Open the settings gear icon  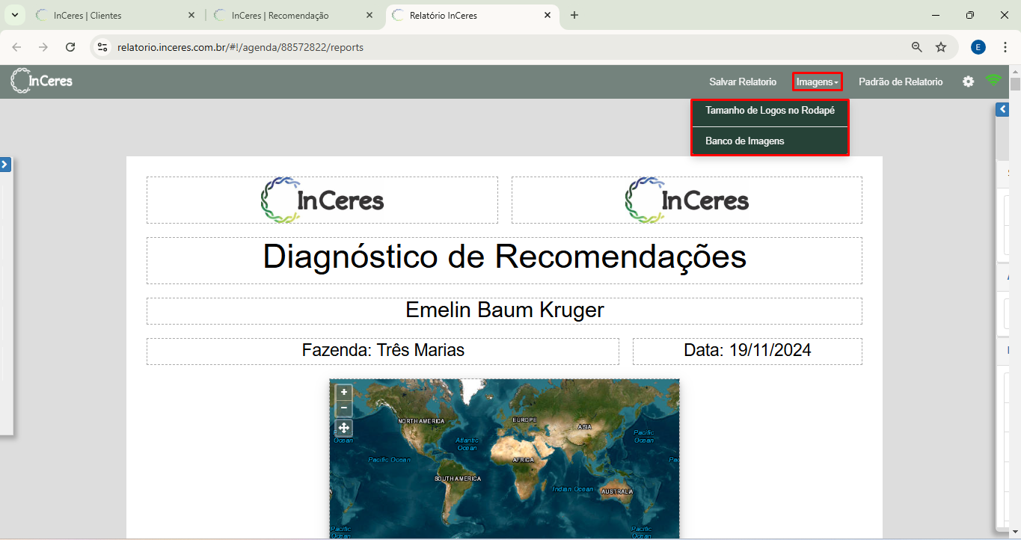(968, 82)
